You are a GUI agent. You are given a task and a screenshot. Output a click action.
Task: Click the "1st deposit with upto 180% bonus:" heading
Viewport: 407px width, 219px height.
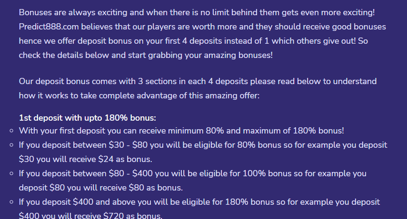[88, 118]
